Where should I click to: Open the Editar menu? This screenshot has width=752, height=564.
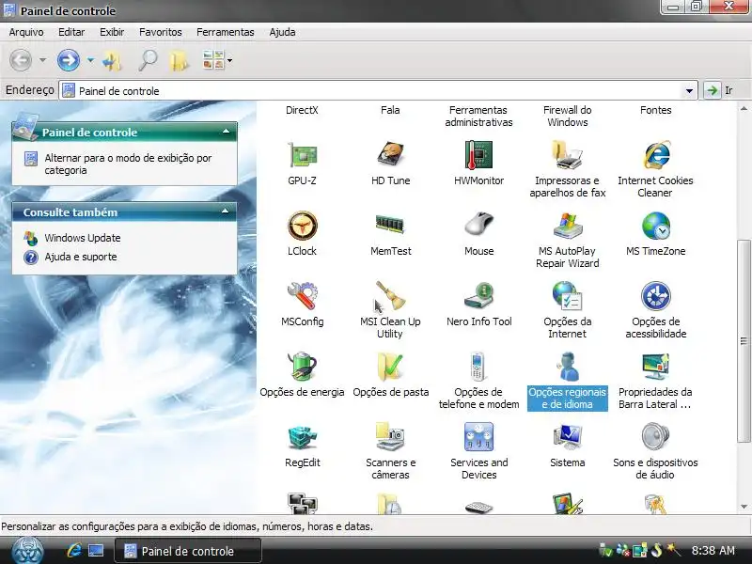pos(71,32)
